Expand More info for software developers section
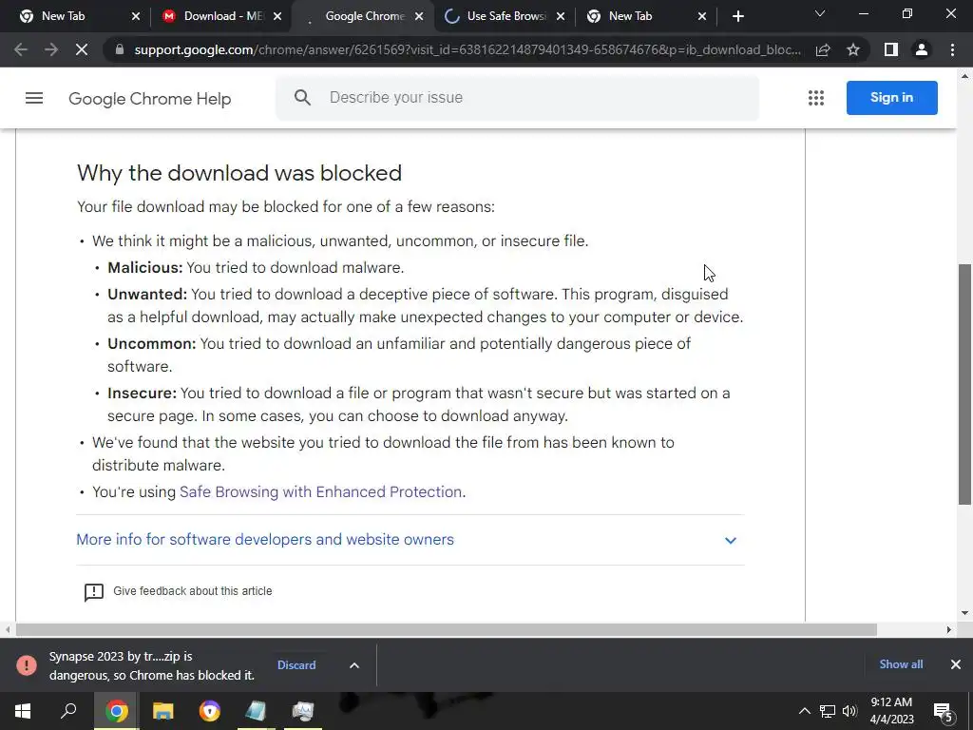The image size is (973, 730). [731, 540]
